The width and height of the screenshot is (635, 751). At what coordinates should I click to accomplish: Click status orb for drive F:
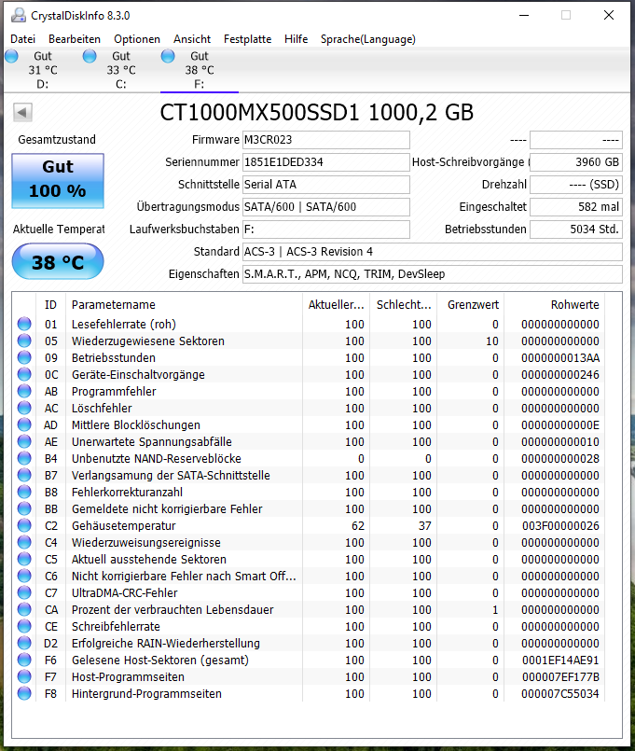tap(168, 56)
